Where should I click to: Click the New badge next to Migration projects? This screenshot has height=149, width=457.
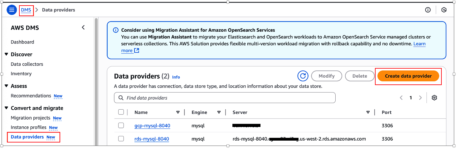pyautogui.click(x=57, y=118)
